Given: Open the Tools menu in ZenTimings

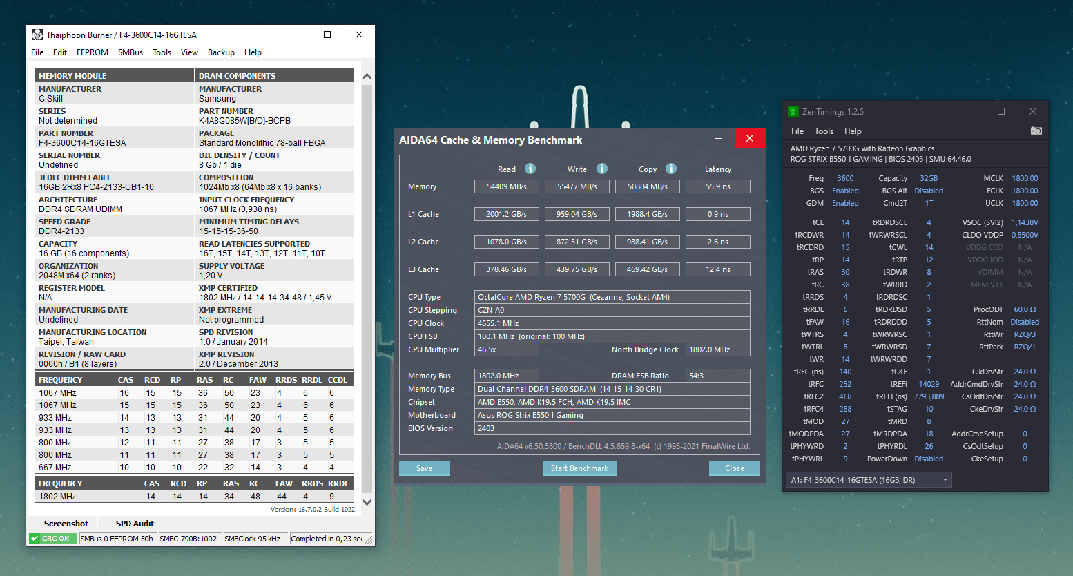Looking at the screenshot, I should coord(824,131).
